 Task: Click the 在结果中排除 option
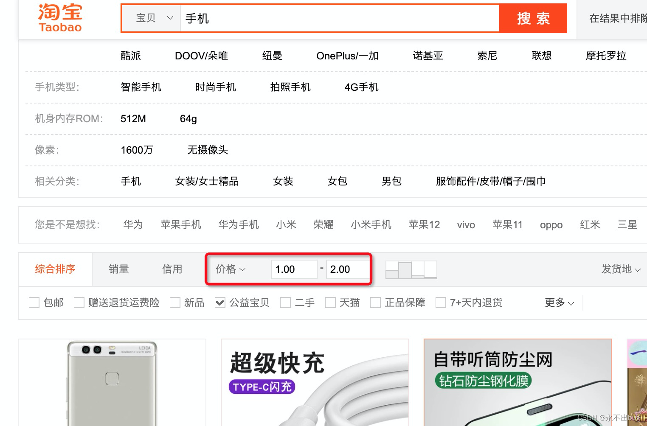(x=618, y=18)
